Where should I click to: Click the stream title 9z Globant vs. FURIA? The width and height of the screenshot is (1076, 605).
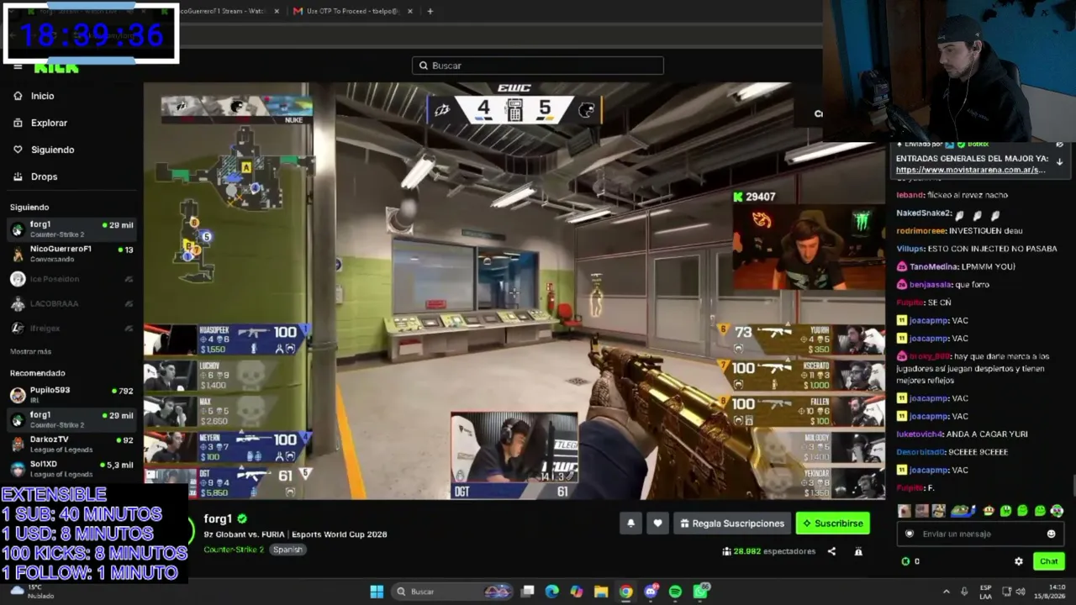(x=295, y=534)
